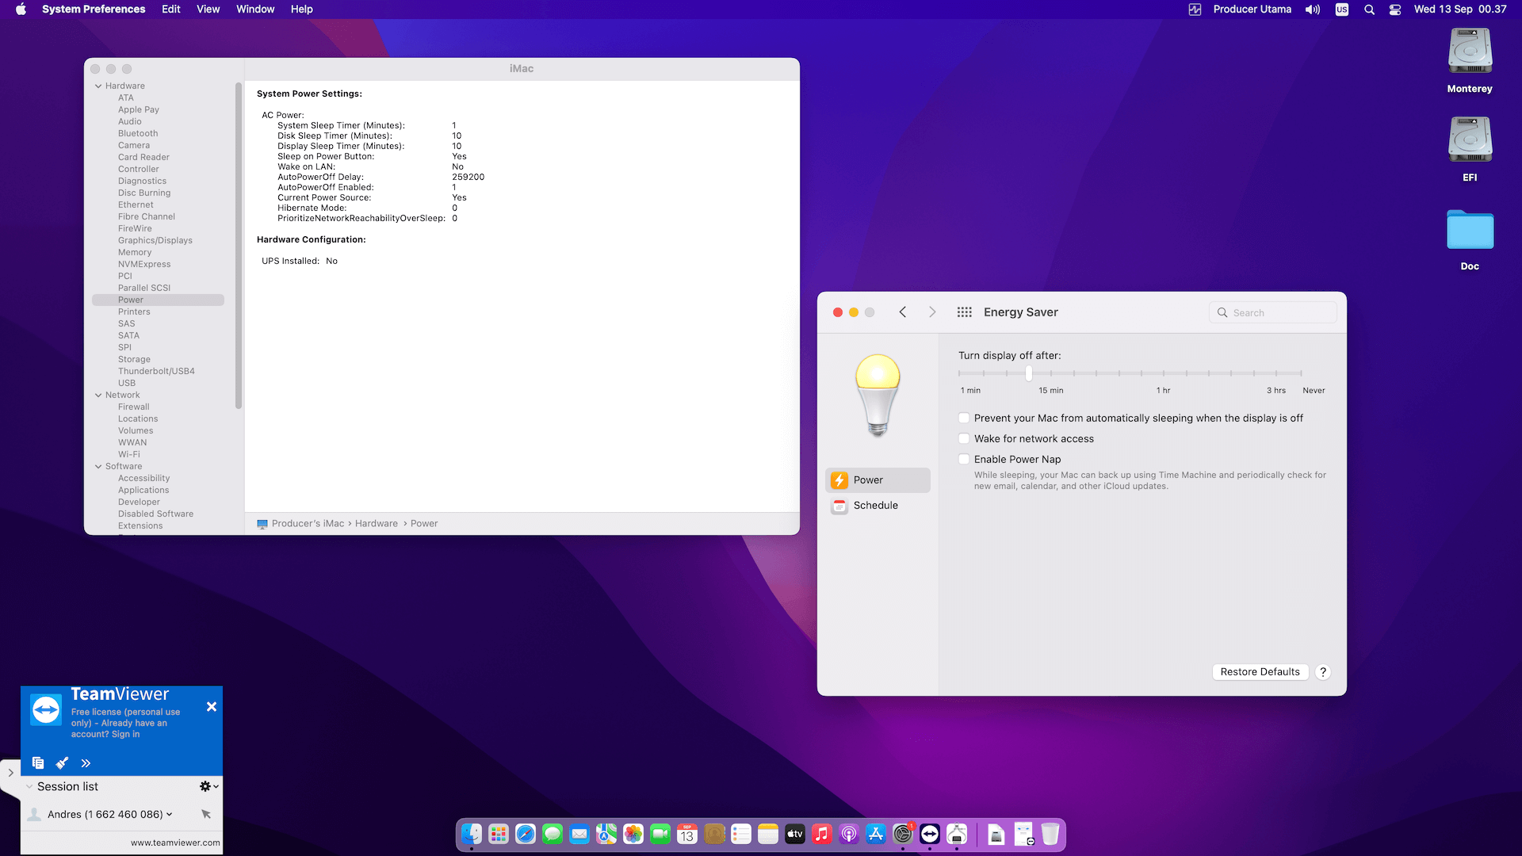Show all preferences grid in Energy Saver

click(x=964, y=312)
